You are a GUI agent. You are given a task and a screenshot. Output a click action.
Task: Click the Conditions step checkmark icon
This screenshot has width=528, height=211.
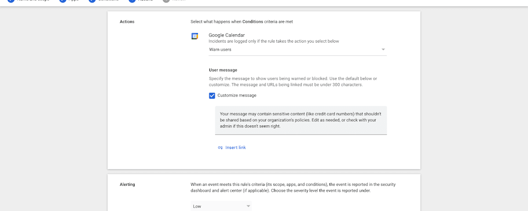(92, 1)
